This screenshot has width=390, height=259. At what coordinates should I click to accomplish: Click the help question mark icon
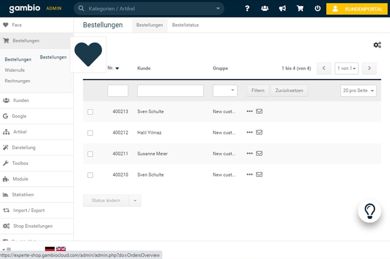click(x=247, y=9)
